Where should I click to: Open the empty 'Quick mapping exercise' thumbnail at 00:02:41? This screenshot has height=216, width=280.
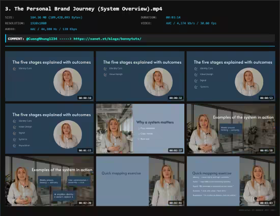(140, 181)
